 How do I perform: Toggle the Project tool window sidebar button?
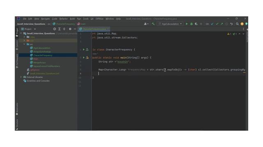(17, 32)
